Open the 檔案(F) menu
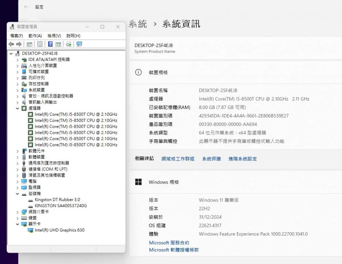This screenshot has height=264, width=342. click(16, 36)
